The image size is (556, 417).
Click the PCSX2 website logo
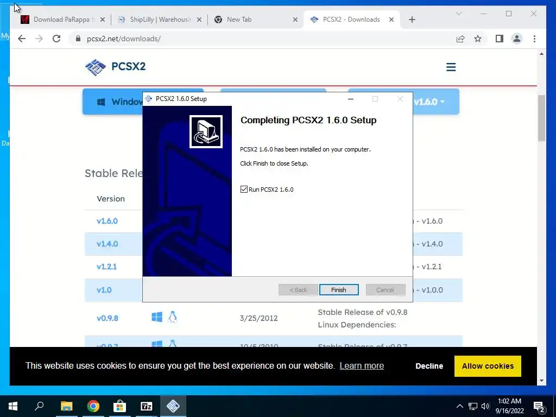pos(116,67)
